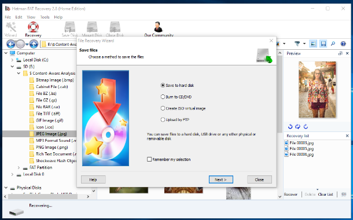
Task: Go back with the blue left arrow
Action: point(10,44)
